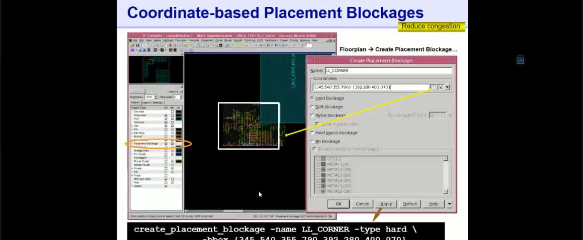
Task: Select the Hard blockage radio button
Action: [312, 98]
